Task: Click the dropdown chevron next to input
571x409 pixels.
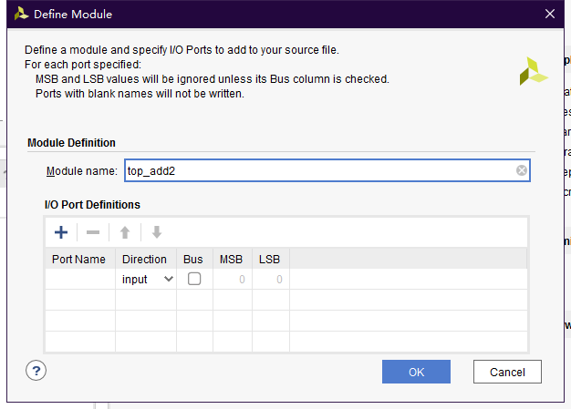Action: point(168,280)
